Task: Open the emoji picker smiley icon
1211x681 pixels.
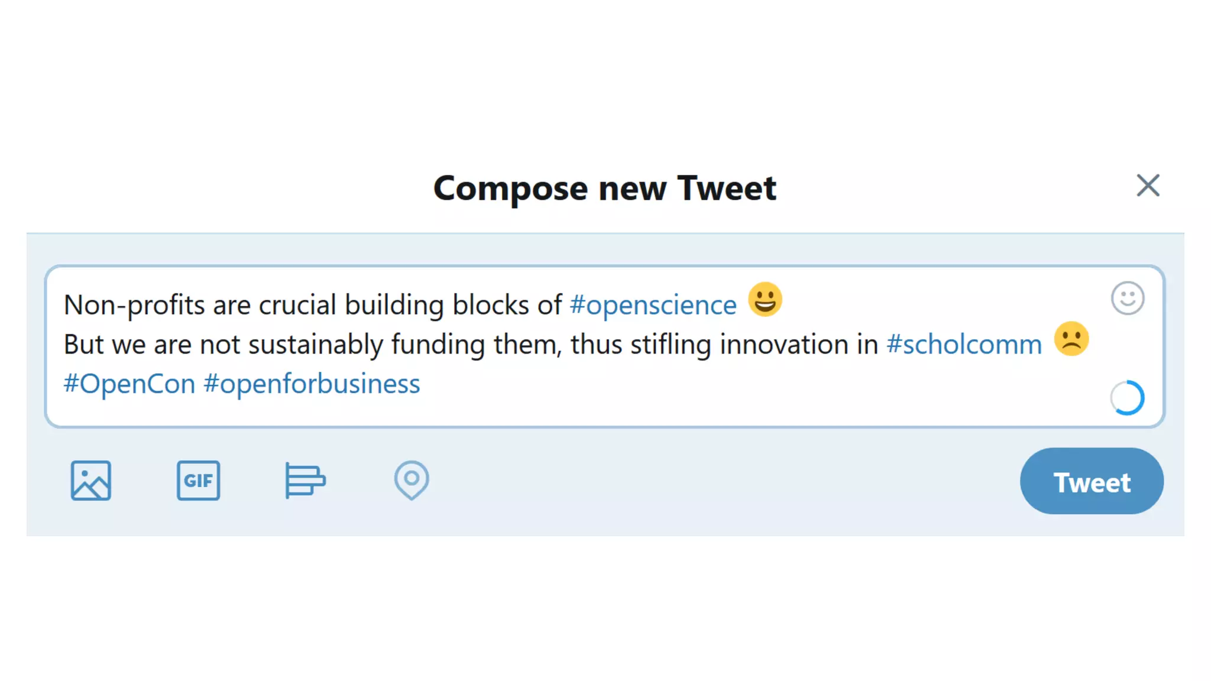Action: coord(1127,298)
